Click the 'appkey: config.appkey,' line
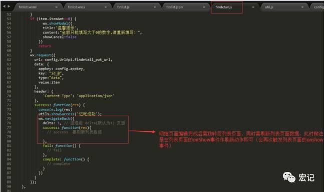The height and width of the screenshot is (192, 325). [62, 69]
